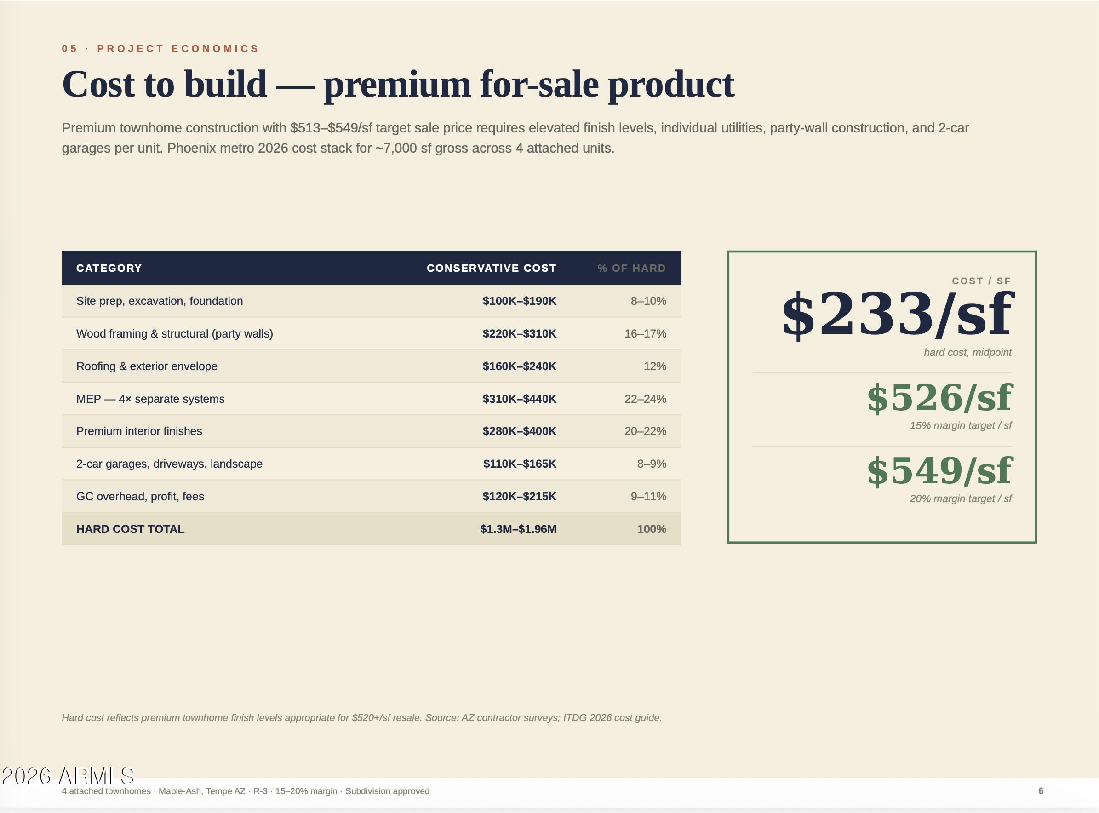Viewport: 1099px width, 813px height.
Task: Select the 'Wood framing & structural' row
Action: tap(372, 334)
